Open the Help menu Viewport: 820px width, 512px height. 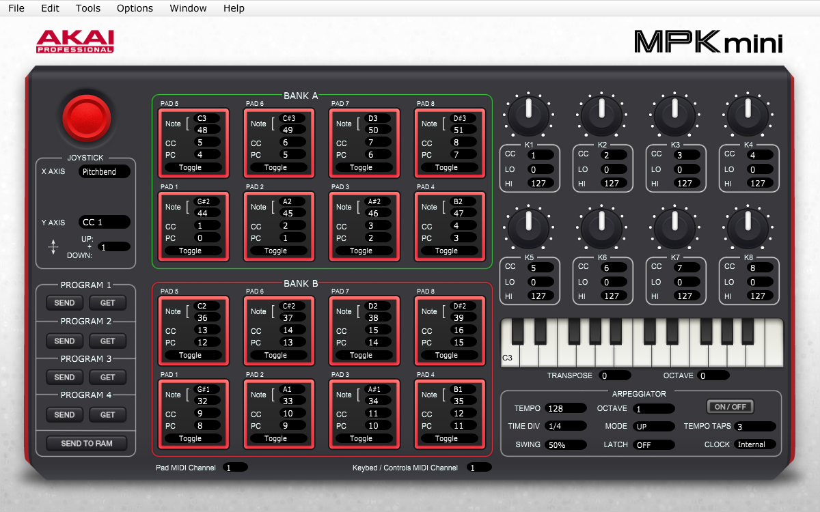click(234, 8)
